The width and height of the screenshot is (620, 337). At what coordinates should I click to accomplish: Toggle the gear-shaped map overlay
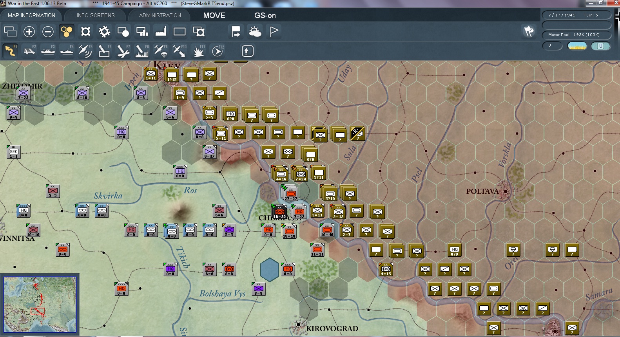pyautogui.click(x=104, y=31)
